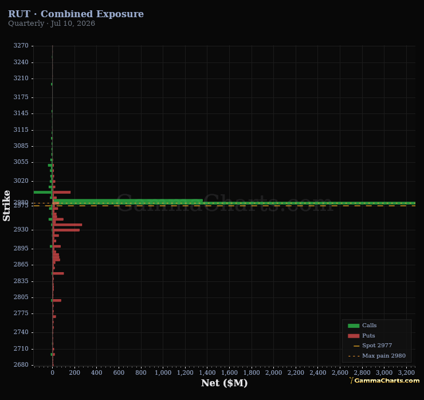
Task: Click the 3270 strike axis label
Action: coord(21,45)
